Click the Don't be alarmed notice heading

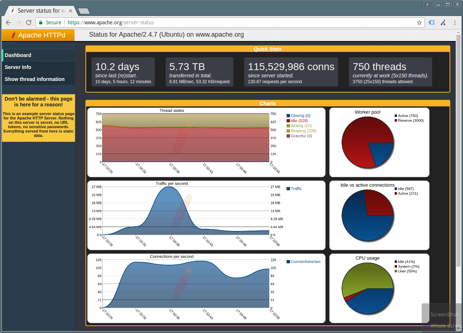(x=39, y=102)
